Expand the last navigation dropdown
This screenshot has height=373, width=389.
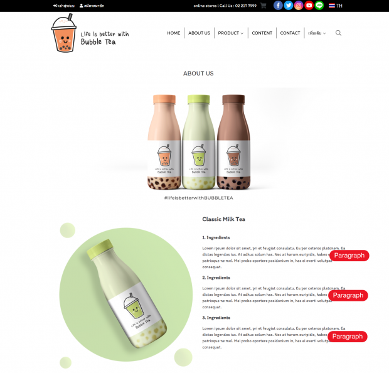[x=317, y=33]
